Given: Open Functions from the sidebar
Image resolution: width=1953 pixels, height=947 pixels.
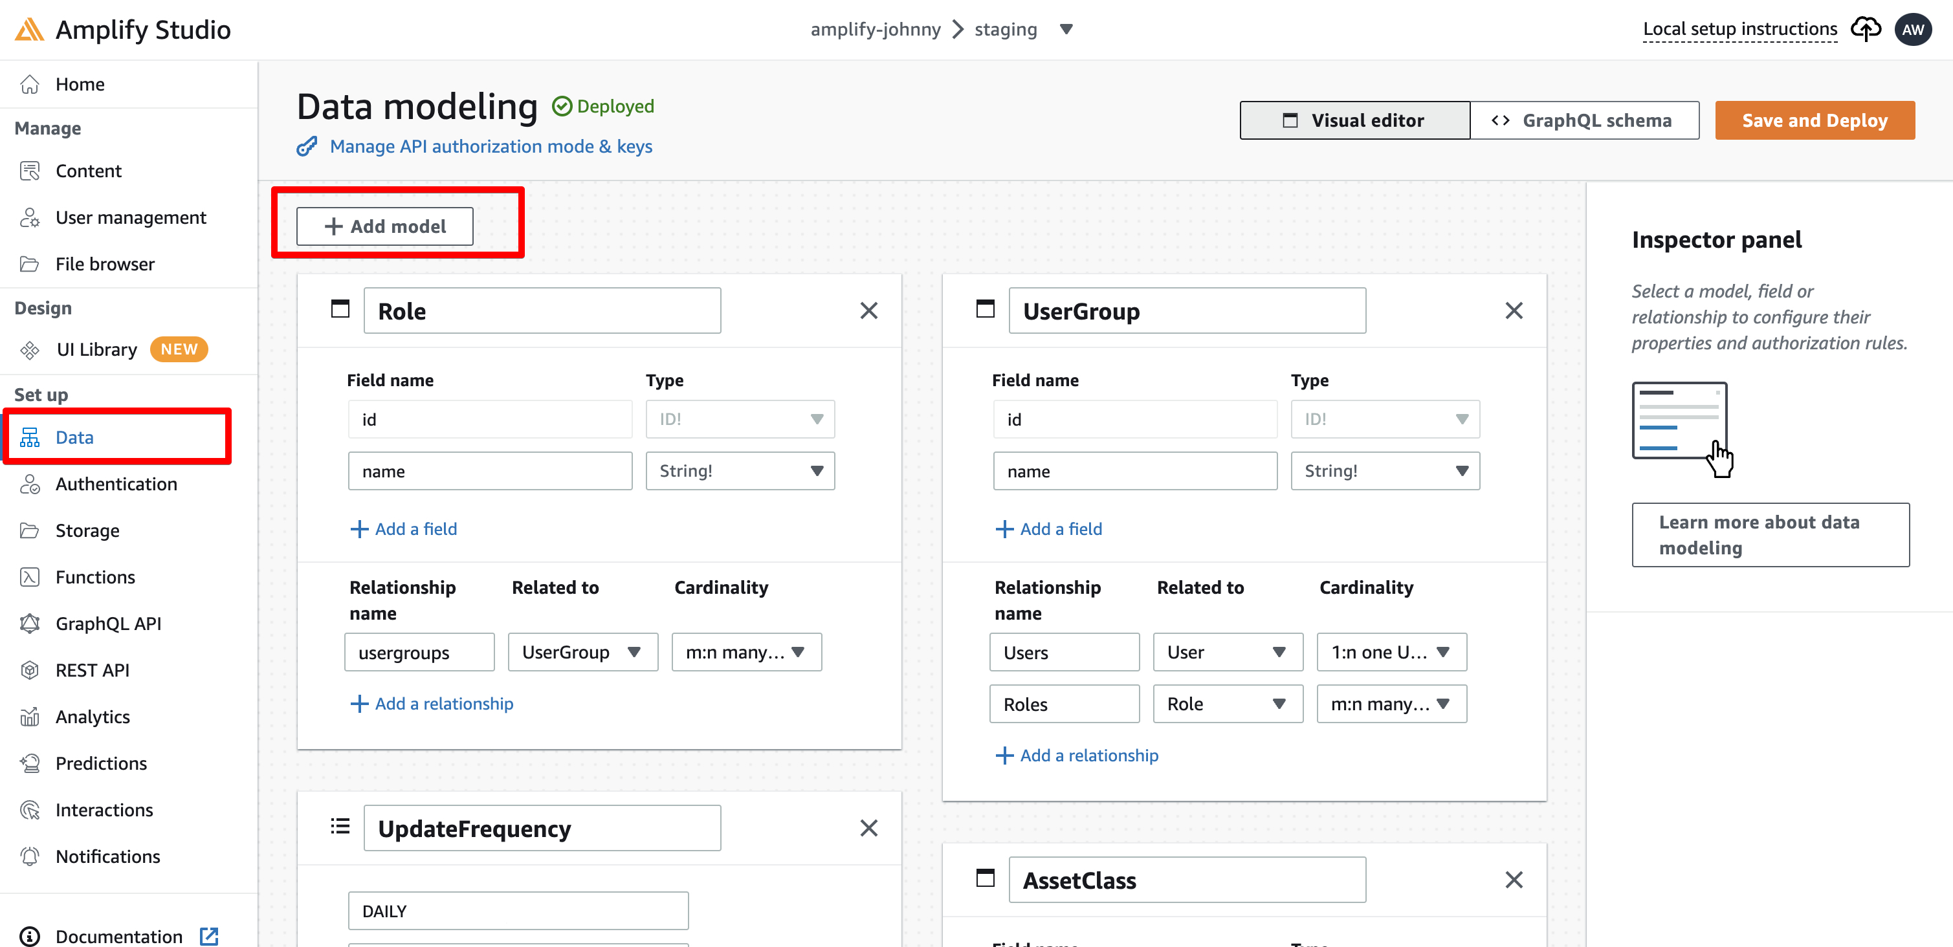Looking at the screenshot, I should [x=96, y=576].
